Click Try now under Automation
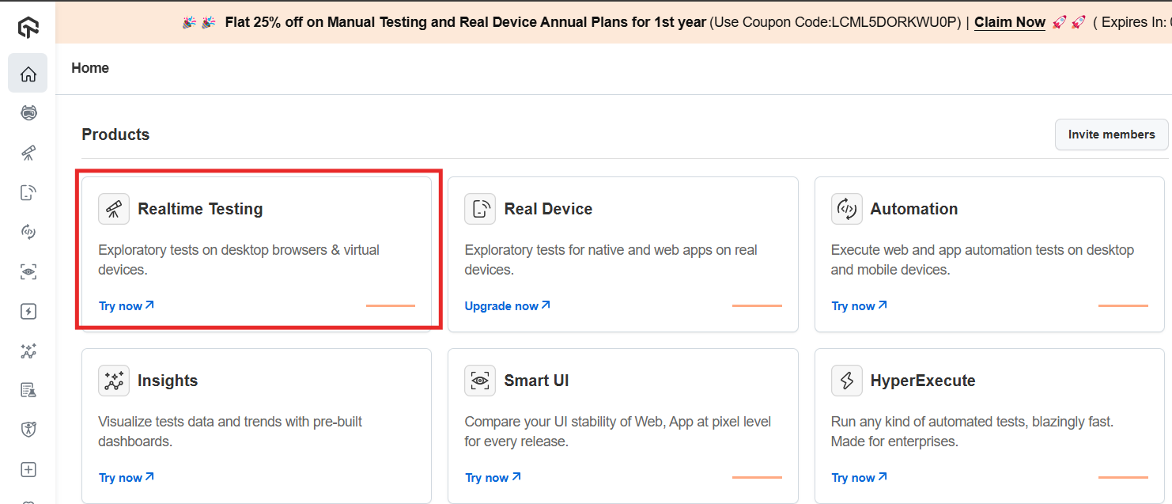The image size is (1172, 504). 859,306
